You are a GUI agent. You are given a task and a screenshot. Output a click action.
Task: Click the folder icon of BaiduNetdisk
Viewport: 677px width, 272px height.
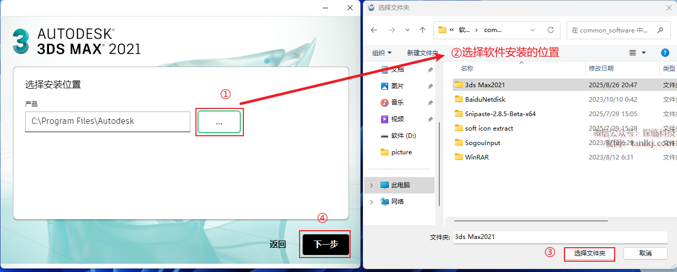coord(458,99)
